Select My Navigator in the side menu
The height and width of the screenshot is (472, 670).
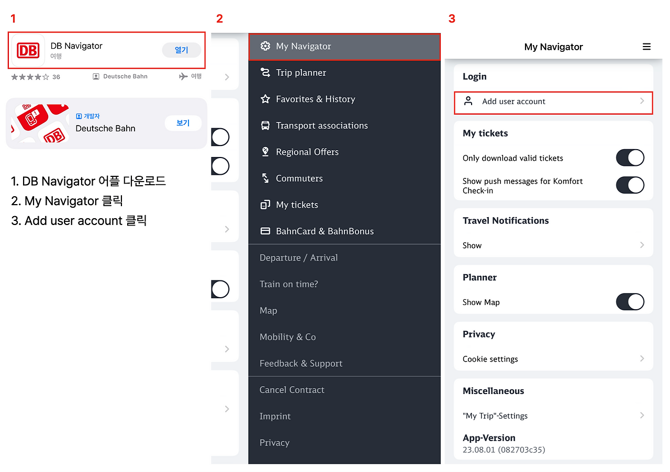(344, 47)
